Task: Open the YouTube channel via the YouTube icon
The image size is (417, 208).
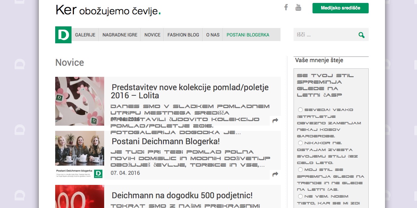Action: point(298,7)
